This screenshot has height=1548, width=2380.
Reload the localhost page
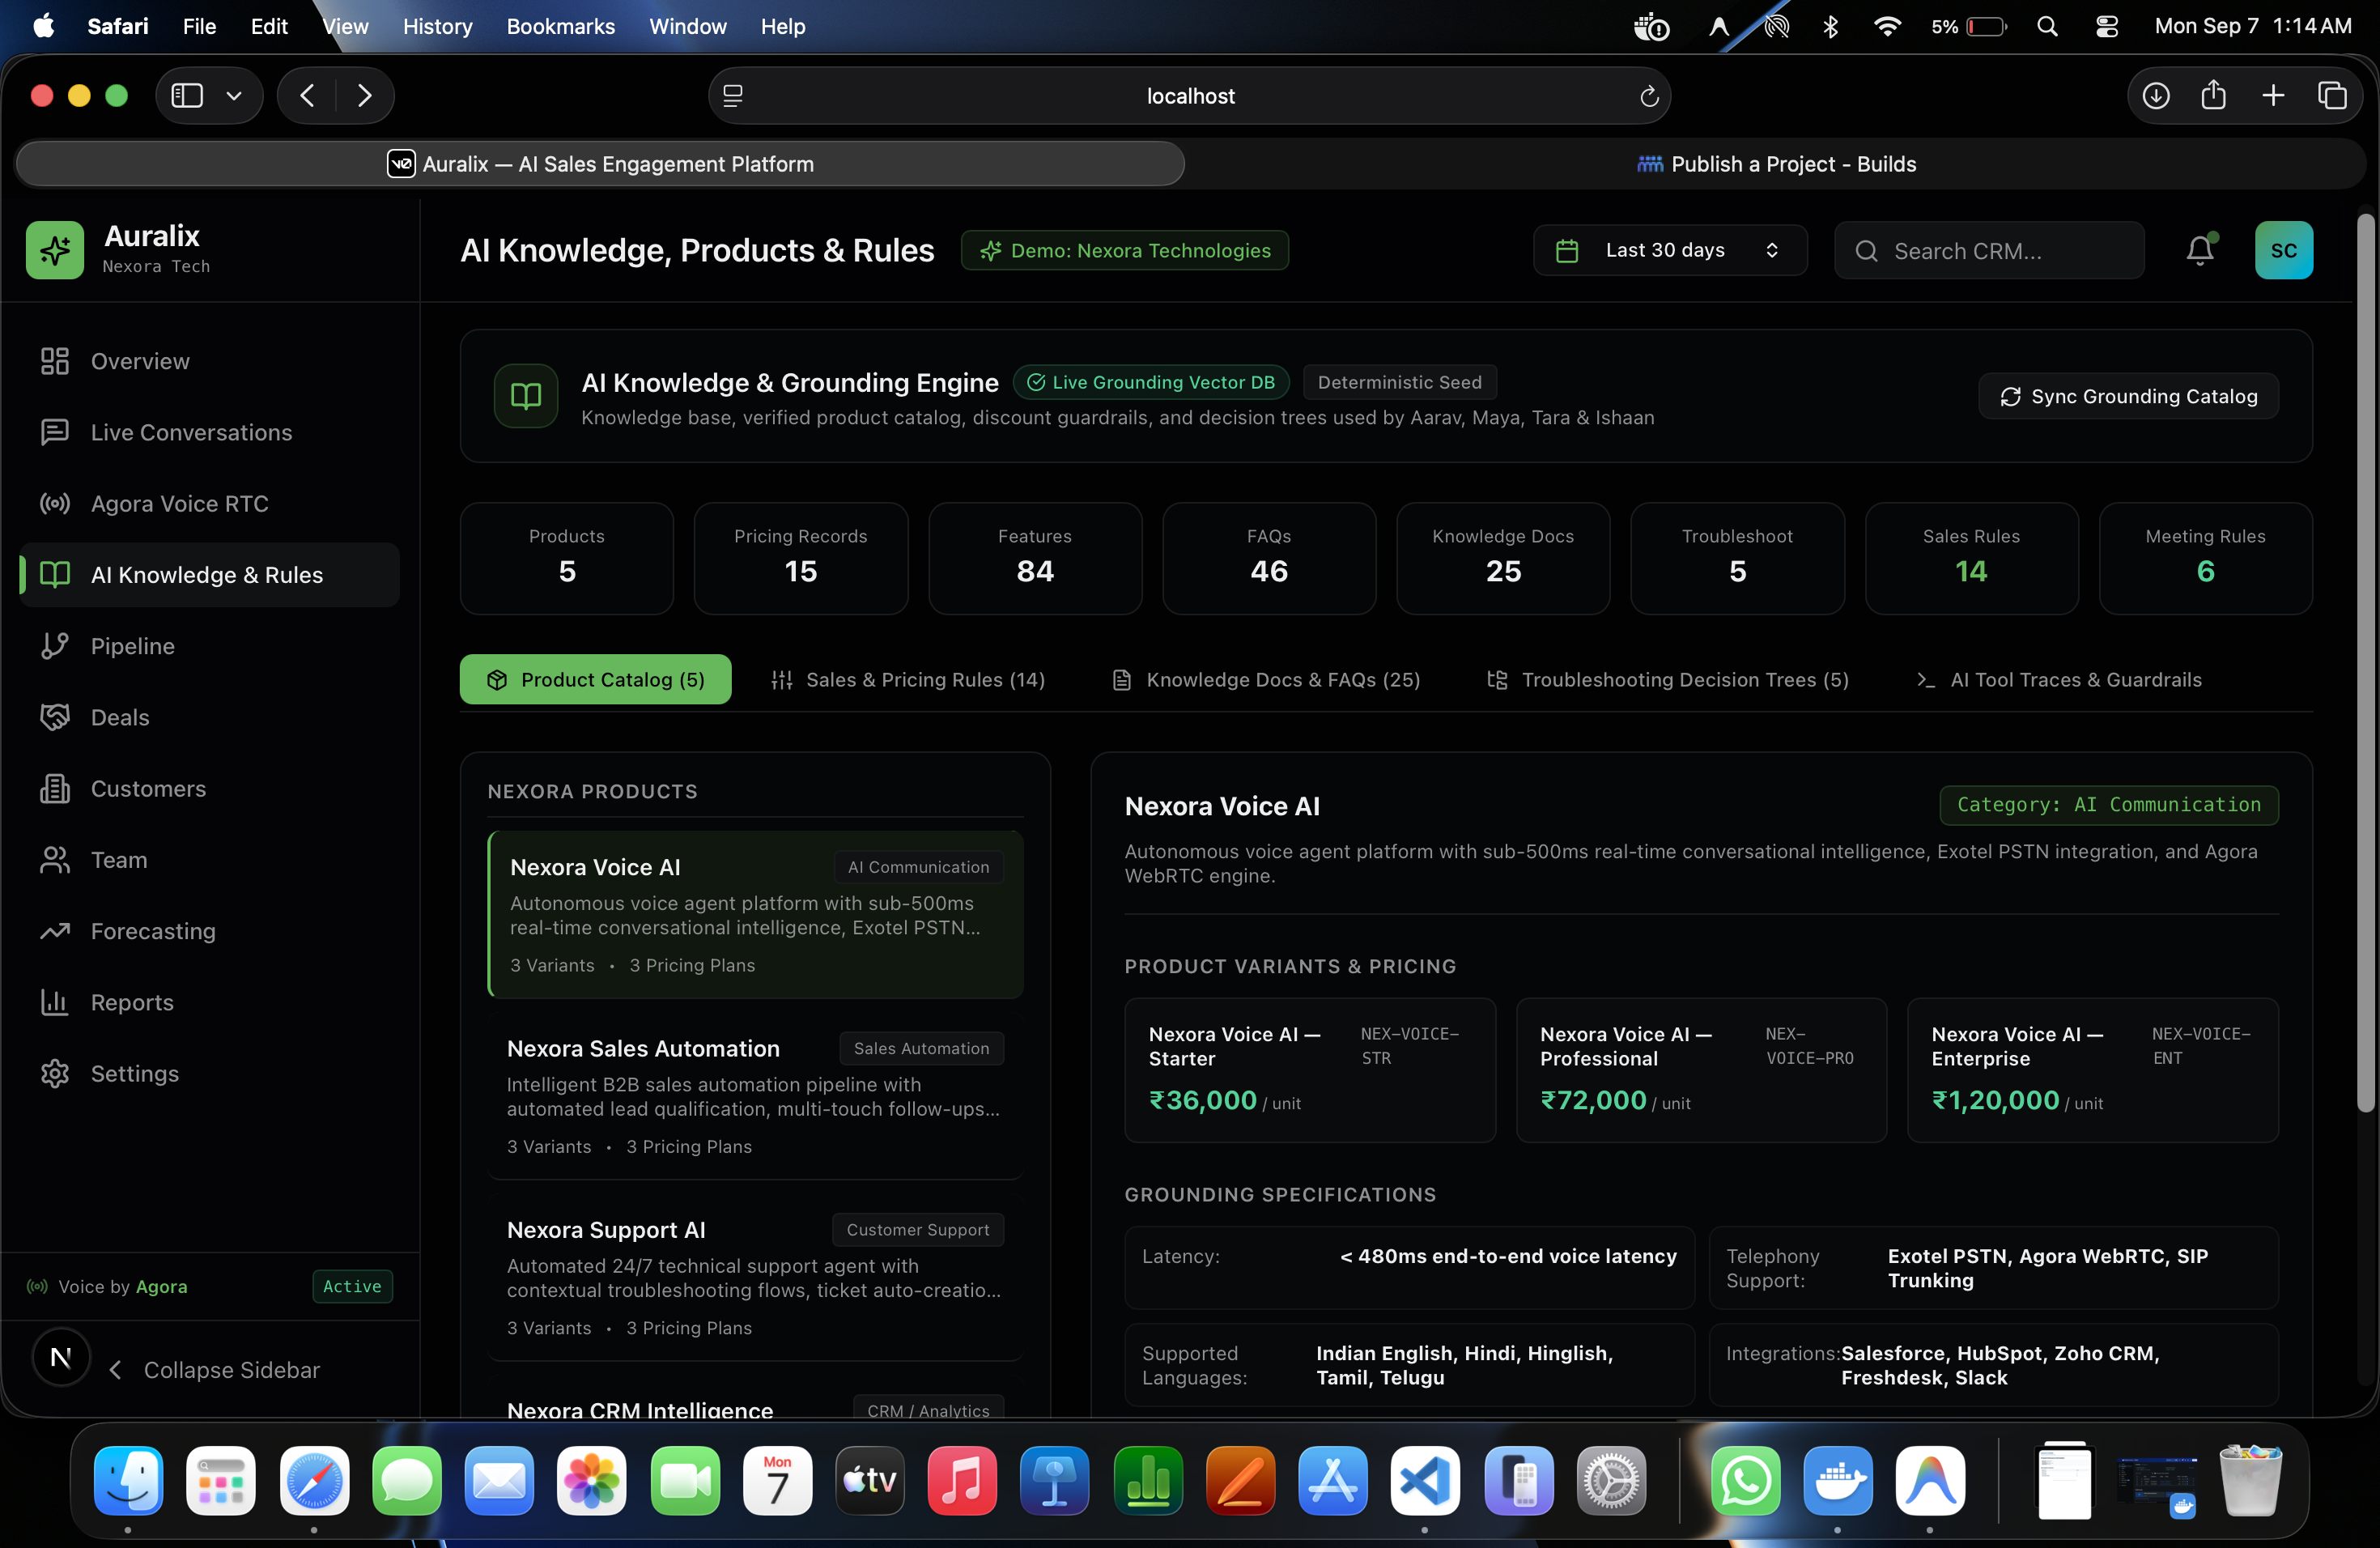(1649, 96)
